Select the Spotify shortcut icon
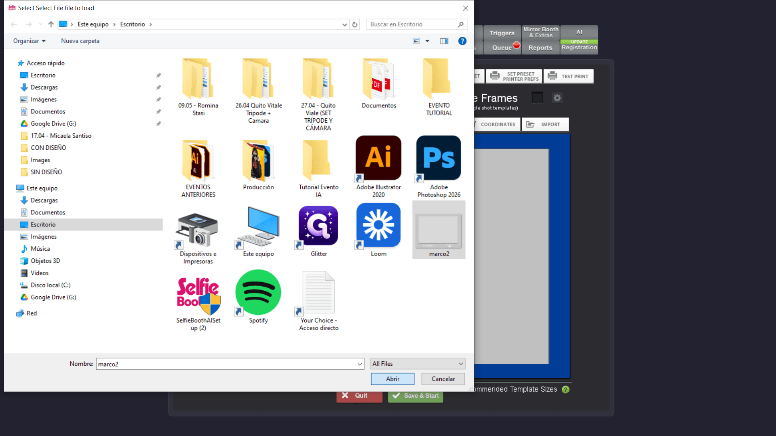The image size is (776, 436). 258,297
